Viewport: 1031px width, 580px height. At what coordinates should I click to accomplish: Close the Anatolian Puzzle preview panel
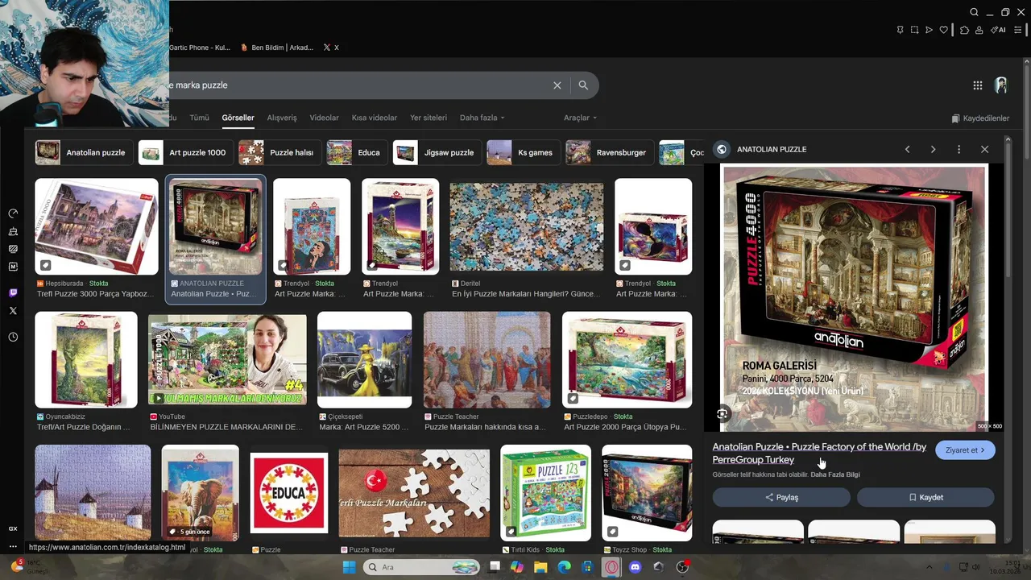(984, 149)
